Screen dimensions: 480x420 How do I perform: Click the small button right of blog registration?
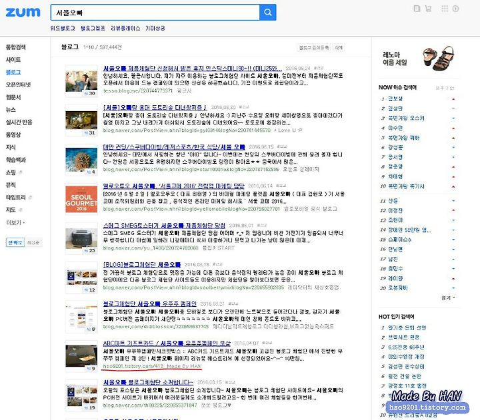pos(338,47)
